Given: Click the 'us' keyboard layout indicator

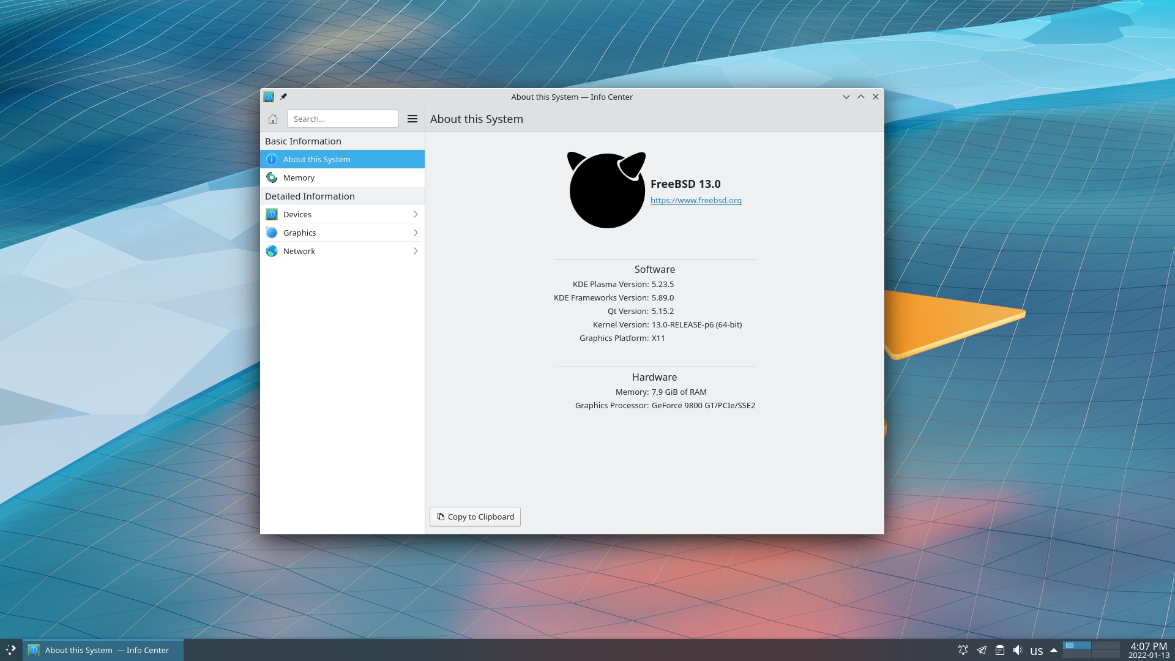Looking at the screenshot, I should pyautogui.click(x=1037, y=651).
